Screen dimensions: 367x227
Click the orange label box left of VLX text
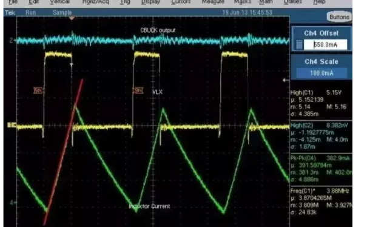pyautogui.click(x=138, y=90)
